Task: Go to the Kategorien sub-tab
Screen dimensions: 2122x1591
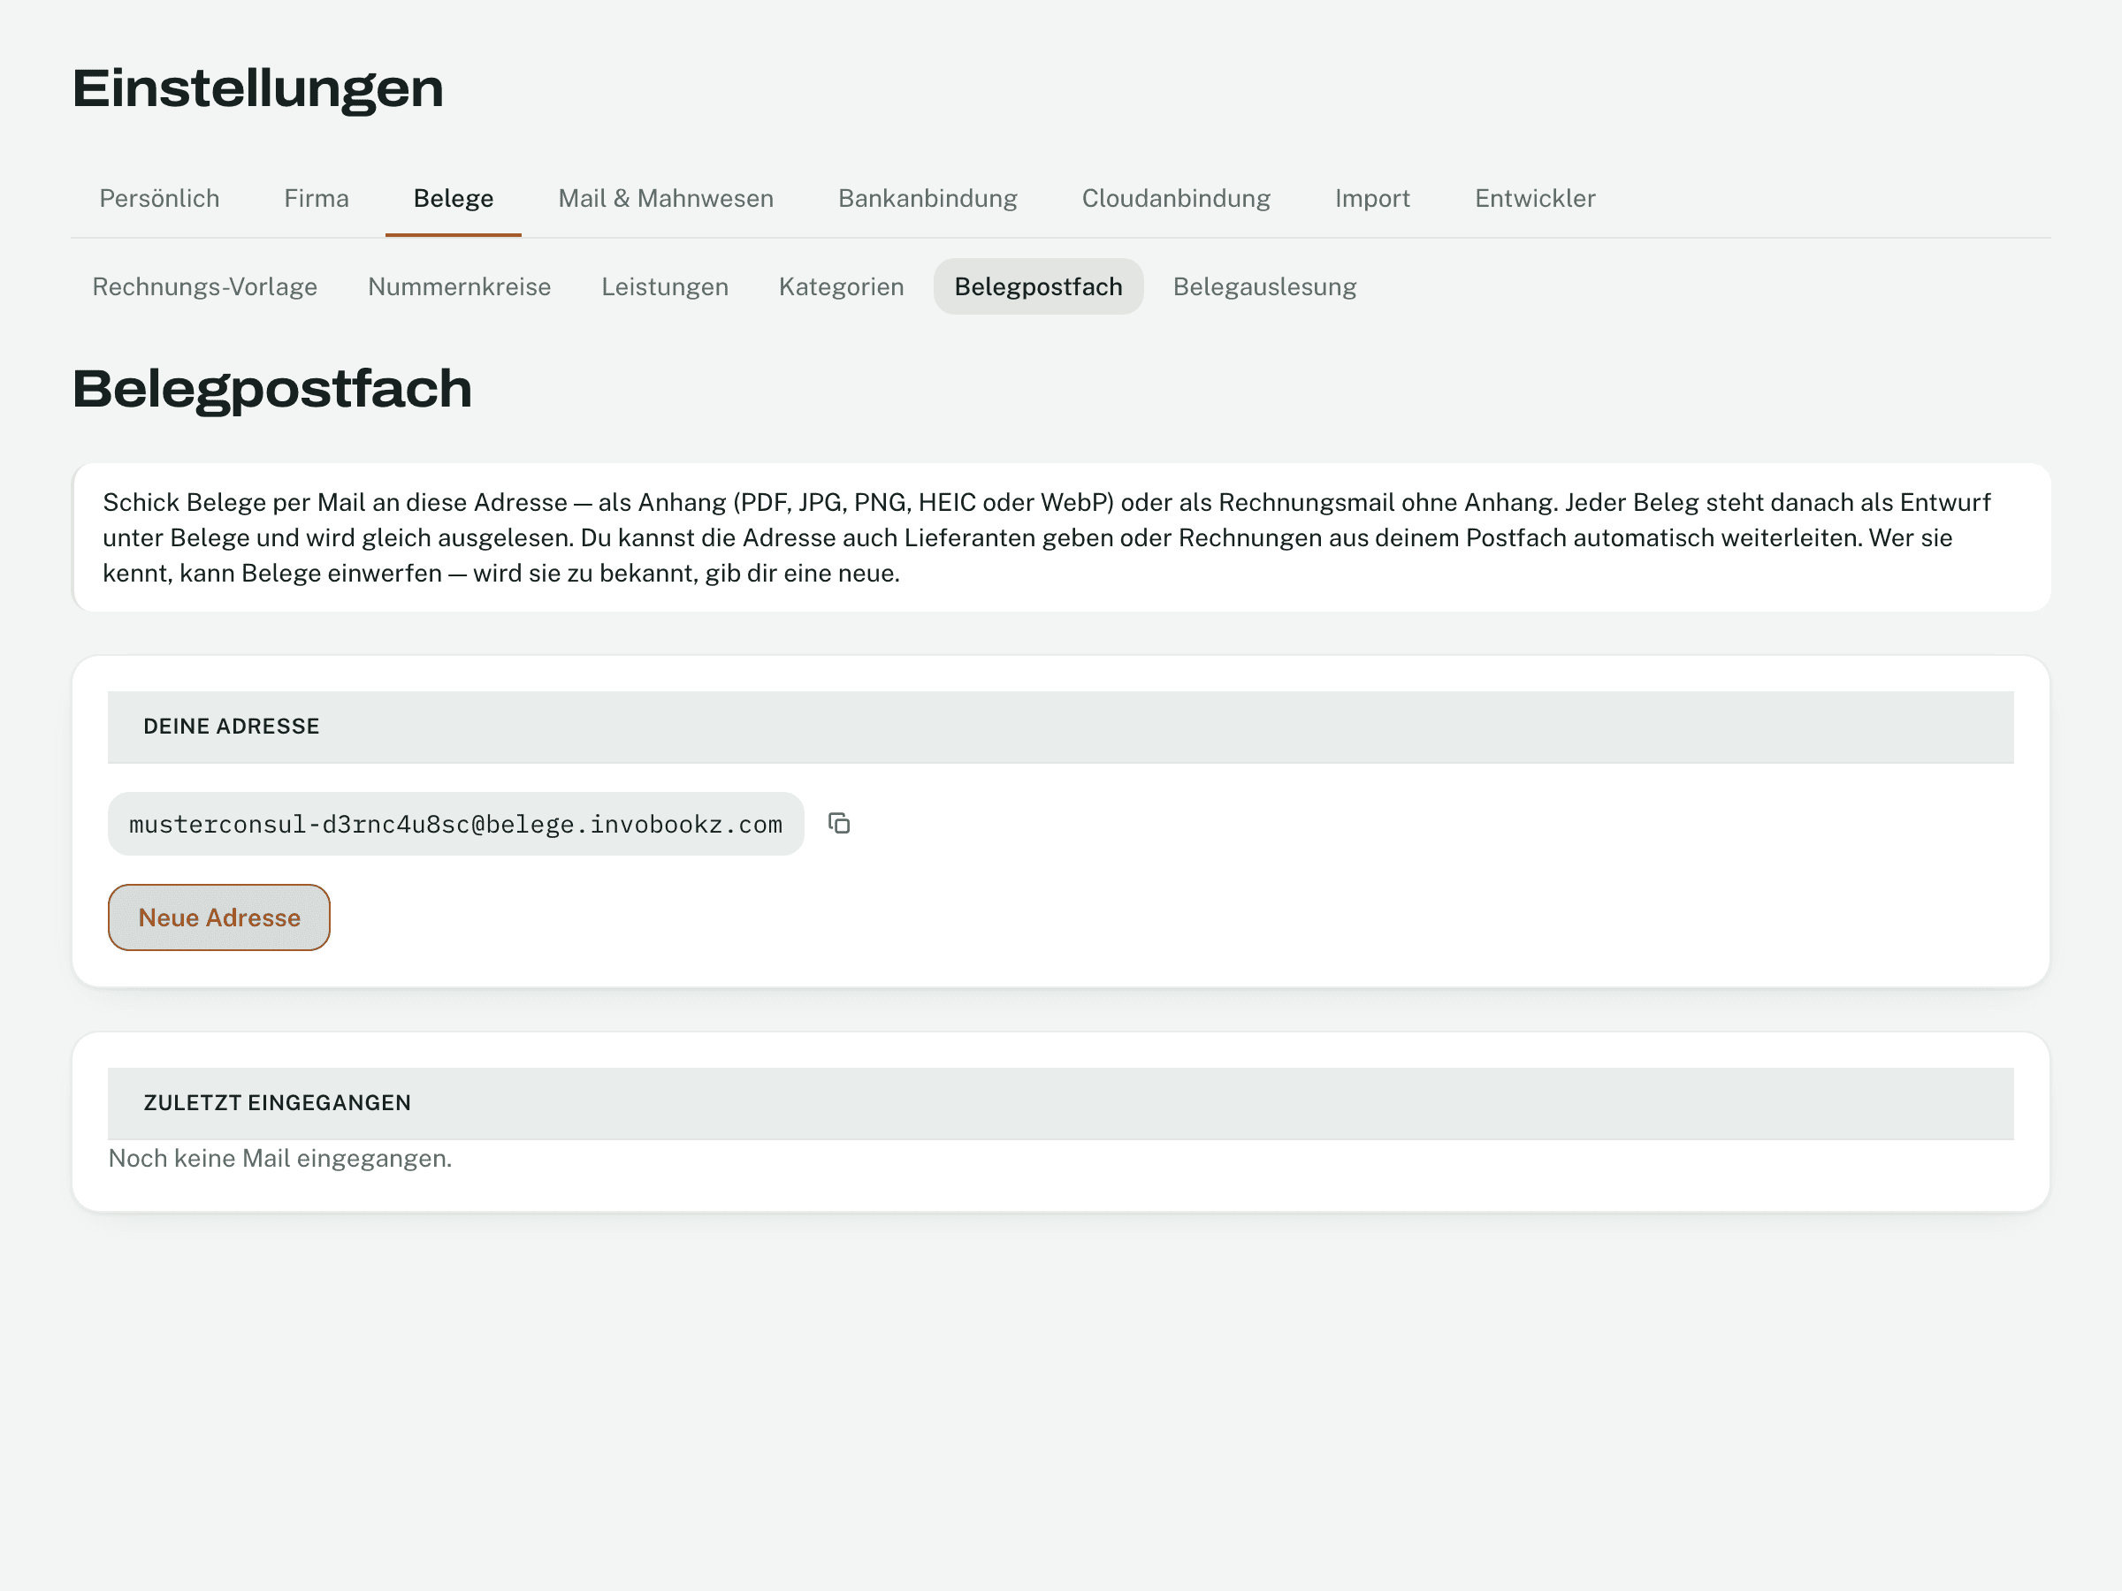Action: (x=842, y=286)
